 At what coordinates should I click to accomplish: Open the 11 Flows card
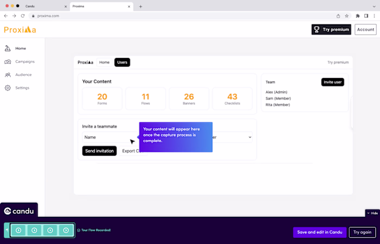145,99
